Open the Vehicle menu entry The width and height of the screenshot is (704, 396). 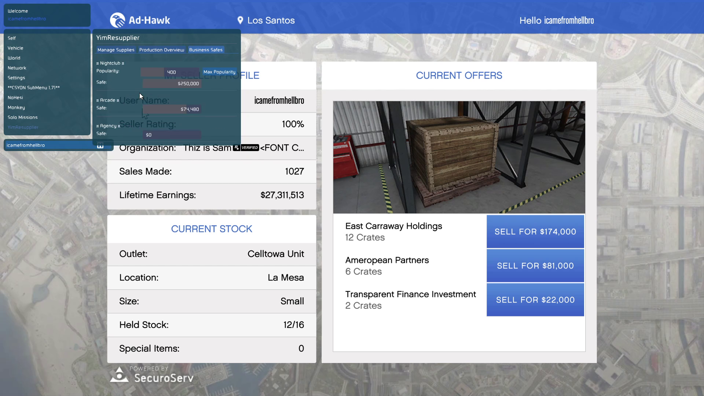coord(15,48)
